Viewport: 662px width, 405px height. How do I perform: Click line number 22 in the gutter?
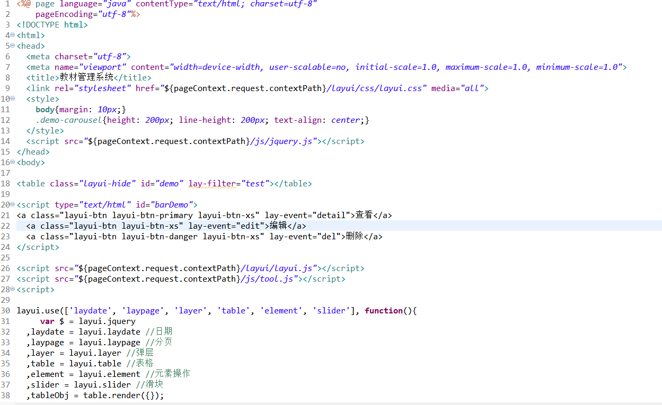tap(5, 226)
